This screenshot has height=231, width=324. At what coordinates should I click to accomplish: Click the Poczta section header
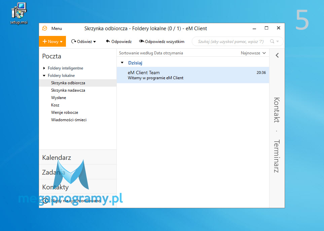[x=52, y=56]
